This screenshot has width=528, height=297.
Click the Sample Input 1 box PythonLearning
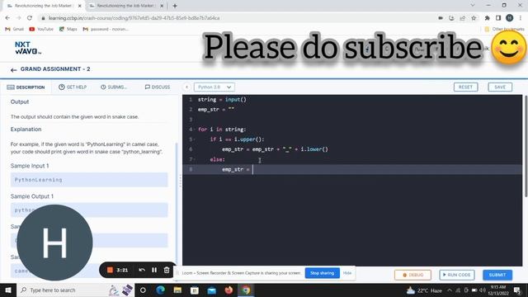point(89,180)
